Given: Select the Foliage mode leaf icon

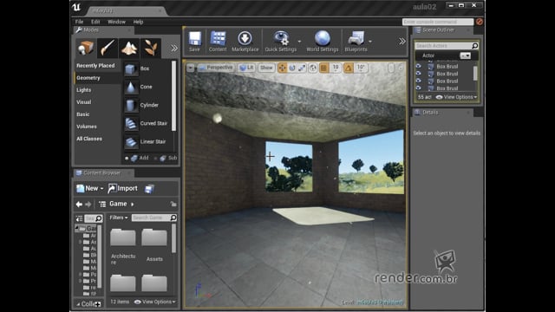Looking at the screenshot, I should 151,48.
